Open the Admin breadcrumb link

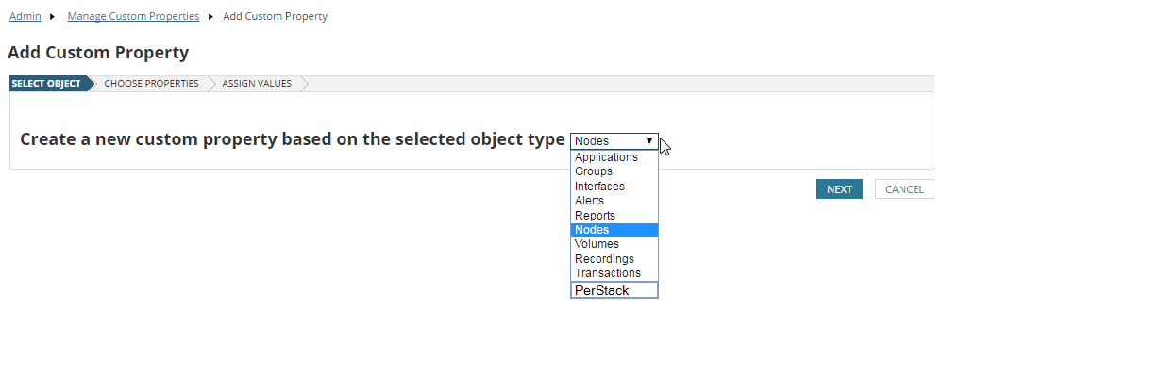pos(25,16)
